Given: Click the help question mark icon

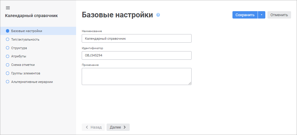Looking at the screenshot, I should (x=158, y=15).
